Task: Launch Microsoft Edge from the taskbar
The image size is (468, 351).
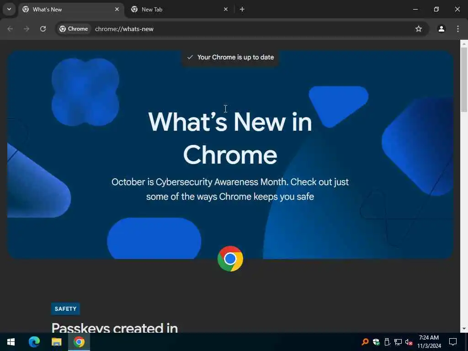Action: click(34, 342)
